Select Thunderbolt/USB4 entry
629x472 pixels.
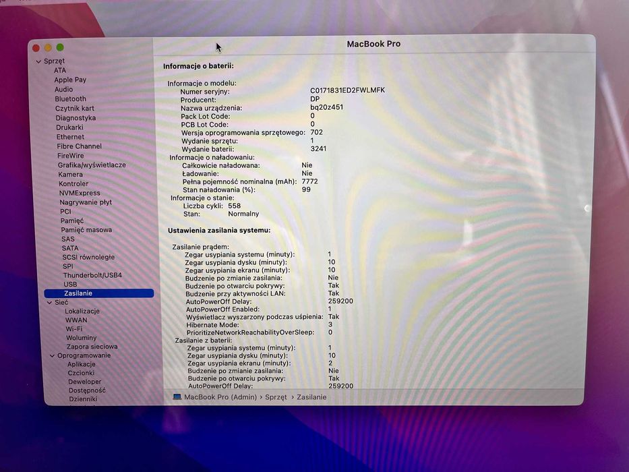(x=92, y=275)
